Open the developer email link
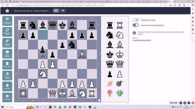195x109 pixels. tap(142, 40)
